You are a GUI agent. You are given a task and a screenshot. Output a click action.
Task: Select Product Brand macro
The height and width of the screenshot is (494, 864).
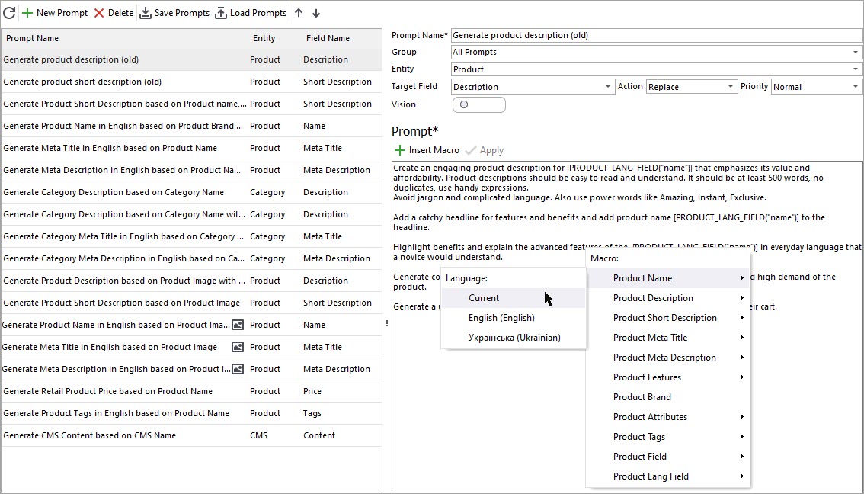pos(668,397)
